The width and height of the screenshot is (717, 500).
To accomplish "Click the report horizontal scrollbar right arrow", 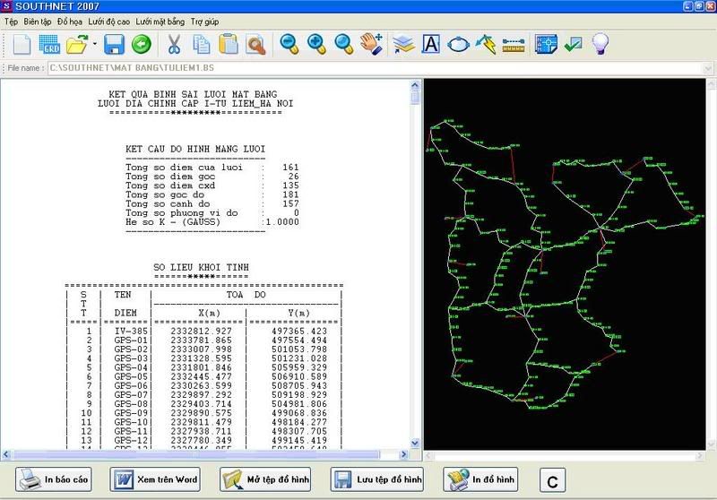I will click(x=403, y=454).
